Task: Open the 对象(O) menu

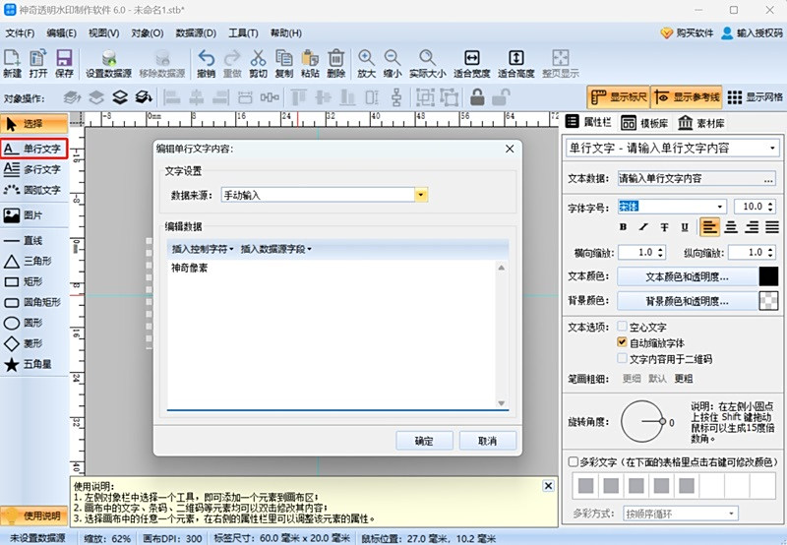Action: (x=147, y=33)
